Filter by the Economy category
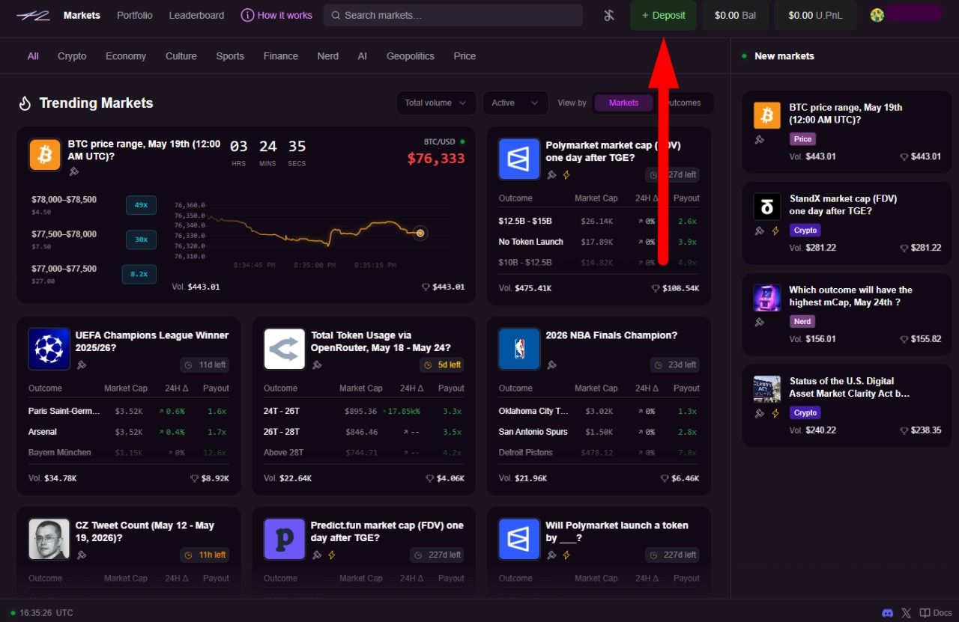Viewport: 959px width, 622px height. pyautogui.click(x=126, y=56)
